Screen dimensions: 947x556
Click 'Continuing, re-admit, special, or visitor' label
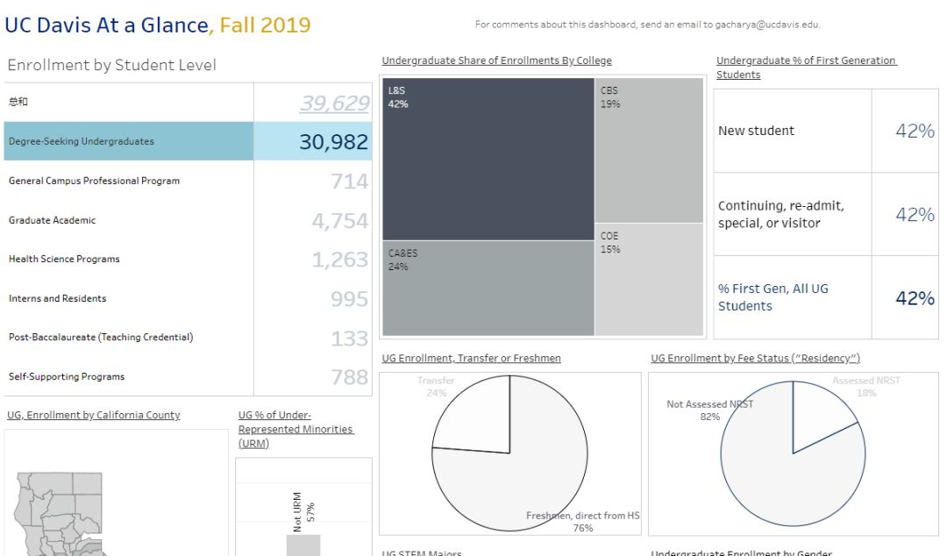tap(781, 215)
